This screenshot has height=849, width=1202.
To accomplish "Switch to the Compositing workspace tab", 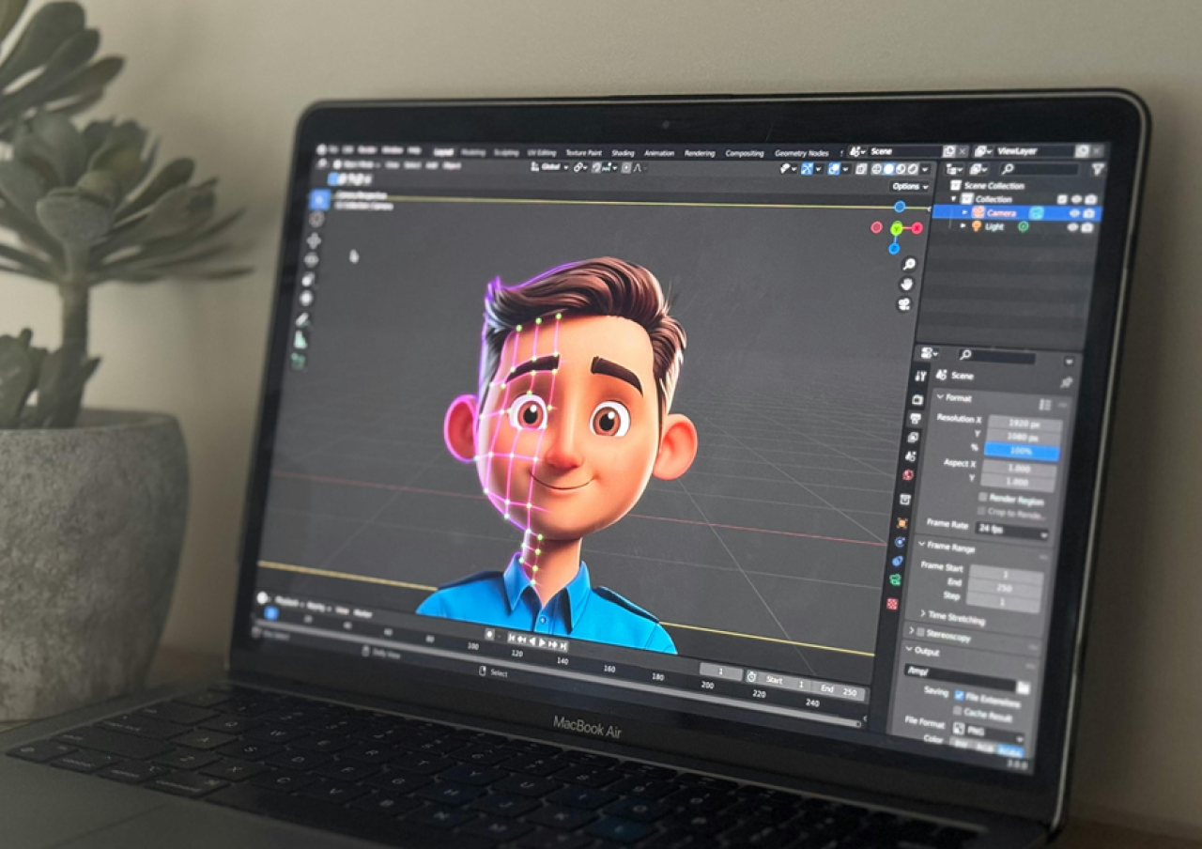I will pyautogui.click(x=744, y=153).
